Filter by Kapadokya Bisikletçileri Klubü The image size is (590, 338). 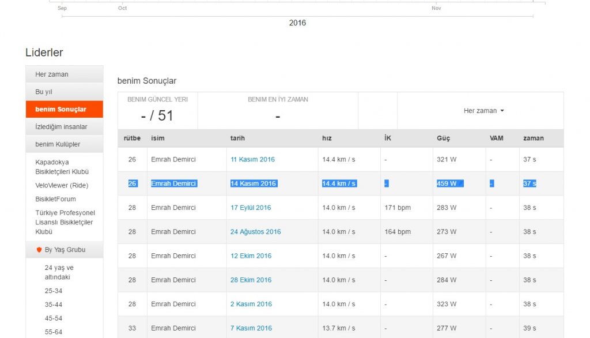coord(62,167)
